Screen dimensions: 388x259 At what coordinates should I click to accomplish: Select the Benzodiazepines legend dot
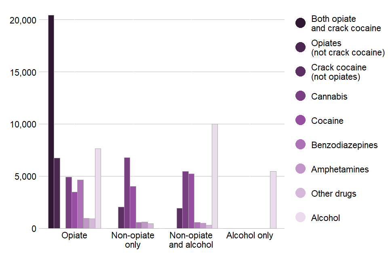pos(300,145)
